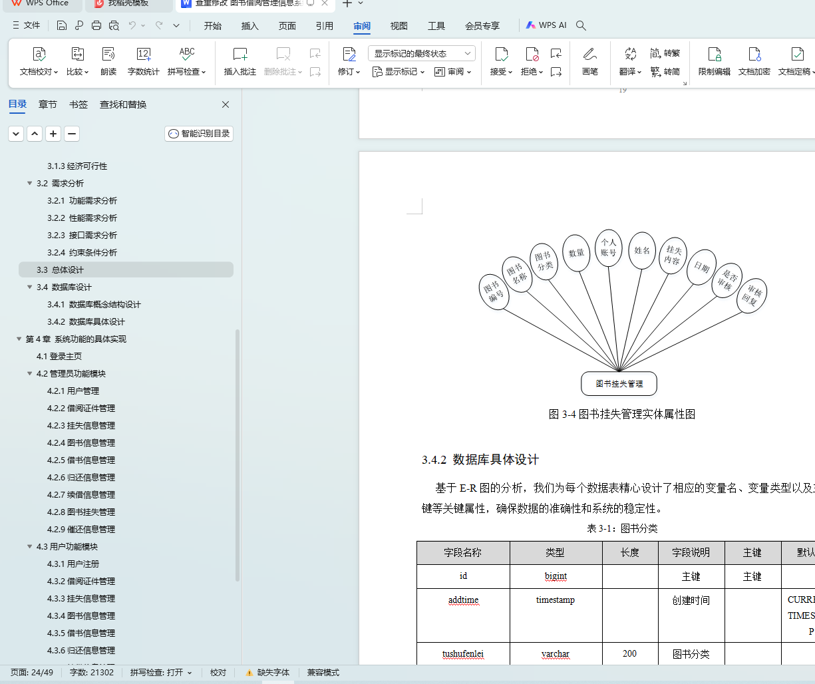Click the up chevron in navigation pane
Image resolution: width=815 pixels, height=684 pixels.
[x=35, y=133]
